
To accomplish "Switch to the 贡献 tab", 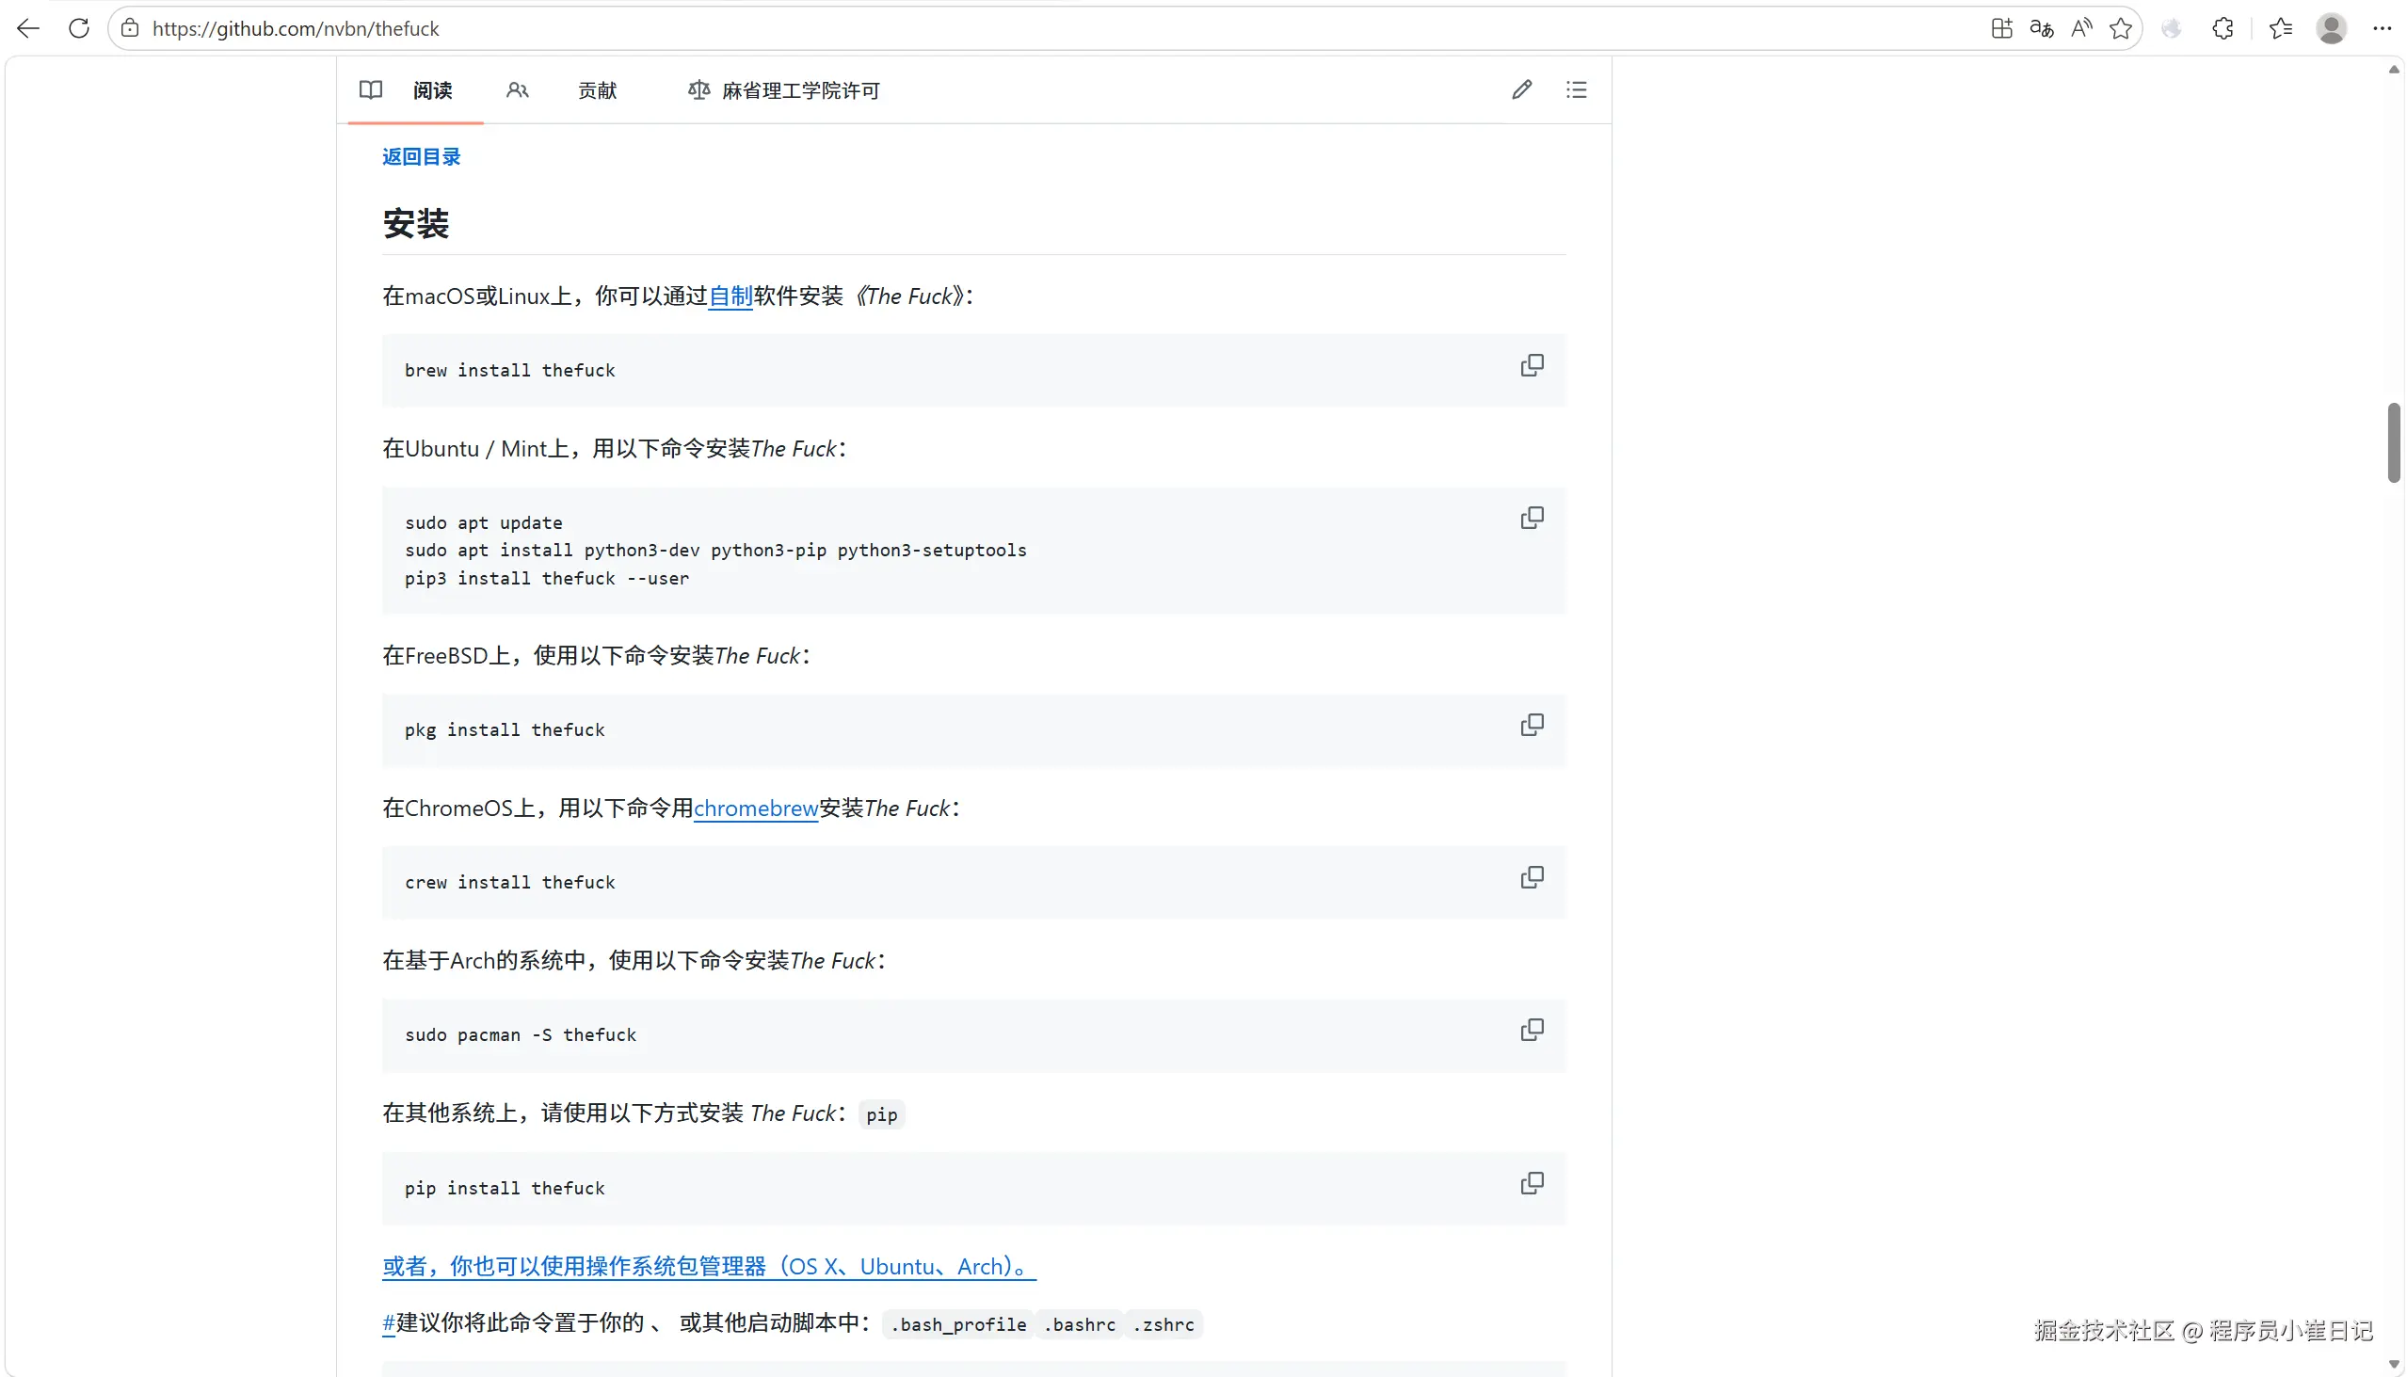I will pyautogui.click(x=597, y=89).
